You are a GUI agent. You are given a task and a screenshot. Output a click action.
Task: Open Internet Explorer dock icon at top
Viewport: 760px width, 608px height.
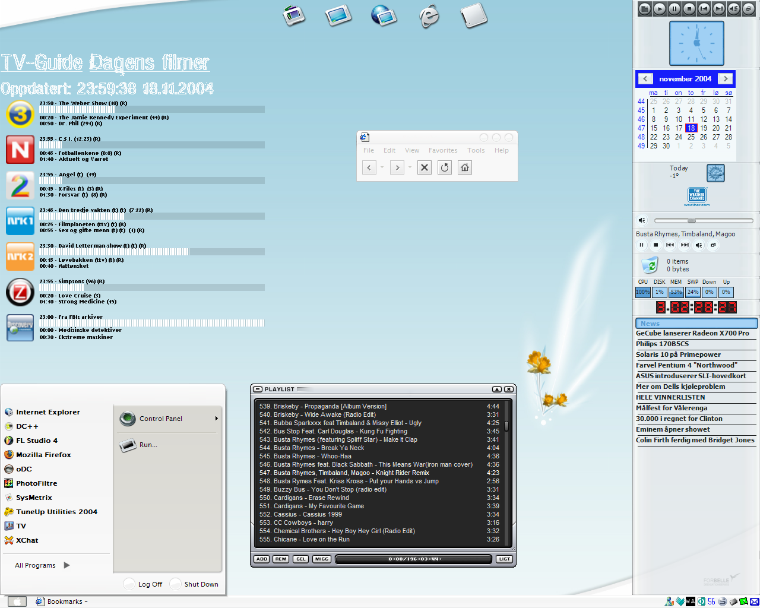pyautogui.click(x=429, y=15)
